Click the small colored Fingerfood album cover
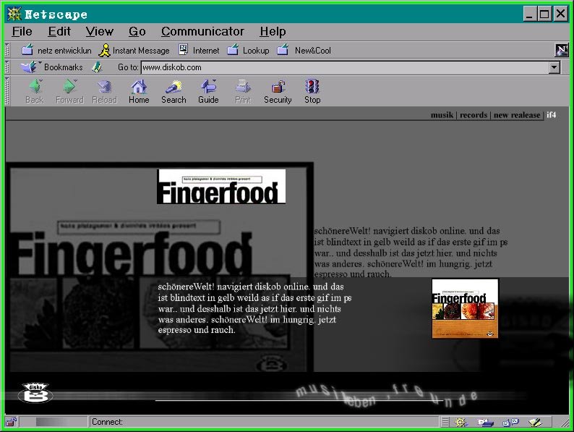 coord(465,308)
